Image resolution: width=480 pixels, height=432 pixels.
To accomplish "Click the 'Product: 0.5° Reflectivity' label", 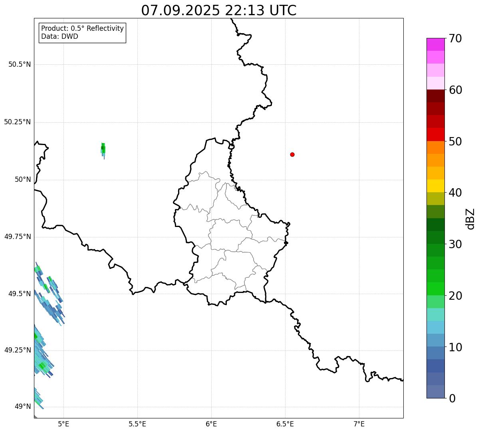I will (x=82, y=29).
